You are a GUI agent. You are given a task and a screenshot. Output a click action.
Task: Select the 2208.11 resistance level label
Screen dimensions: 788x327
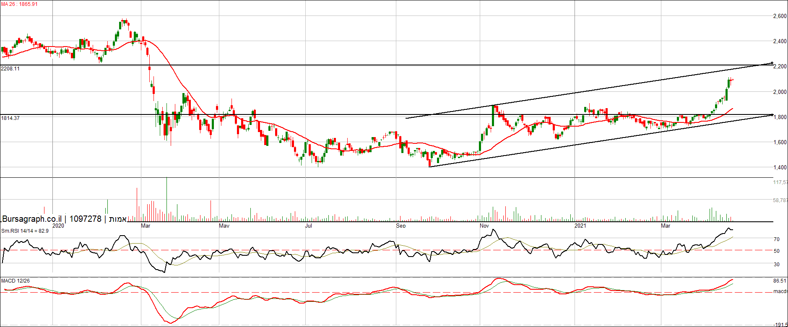pos(10,69)
